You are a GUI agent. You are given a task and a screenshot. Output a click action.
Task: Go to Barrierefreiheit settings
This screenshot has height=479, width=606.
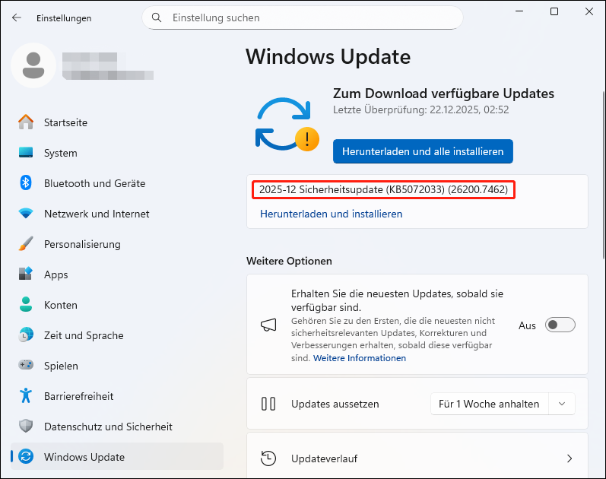(117, 396)
